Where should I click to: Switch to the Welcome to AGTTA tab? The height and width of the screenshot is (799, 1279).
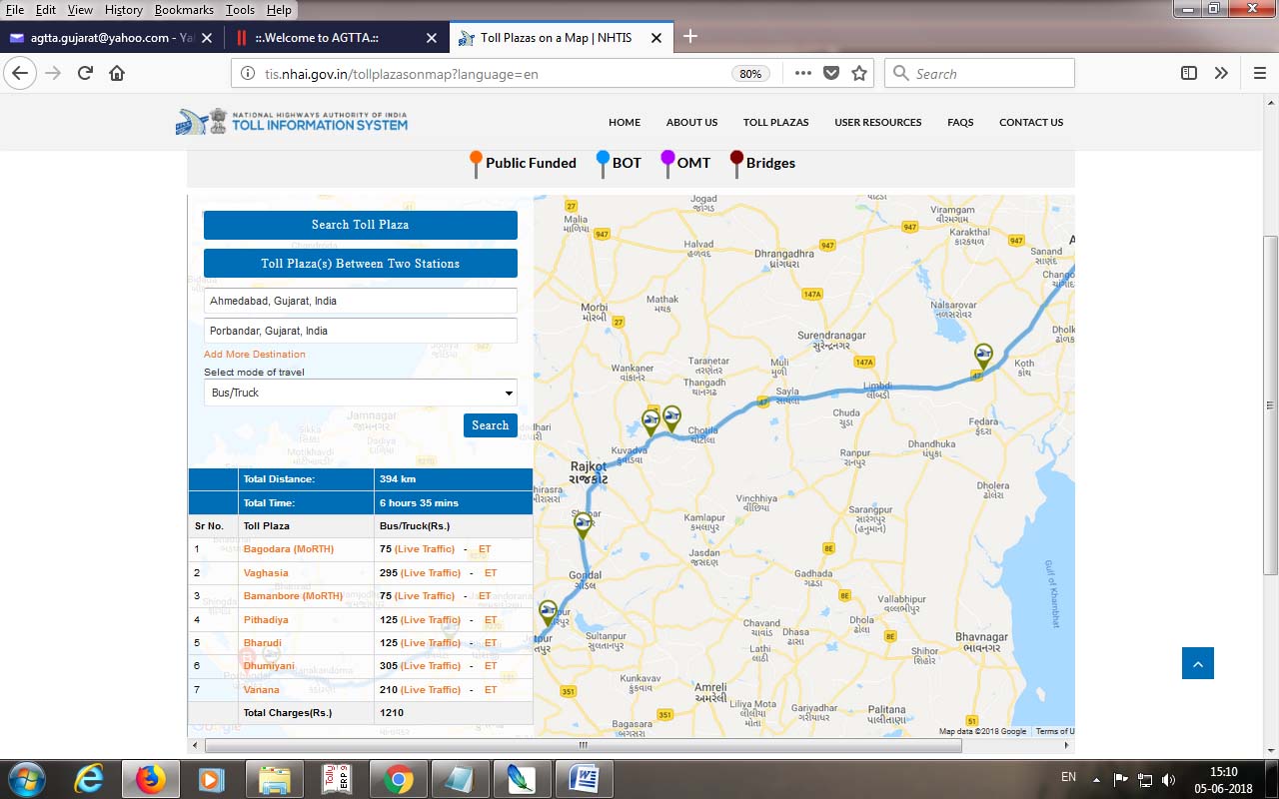click(x=330, y=38)
